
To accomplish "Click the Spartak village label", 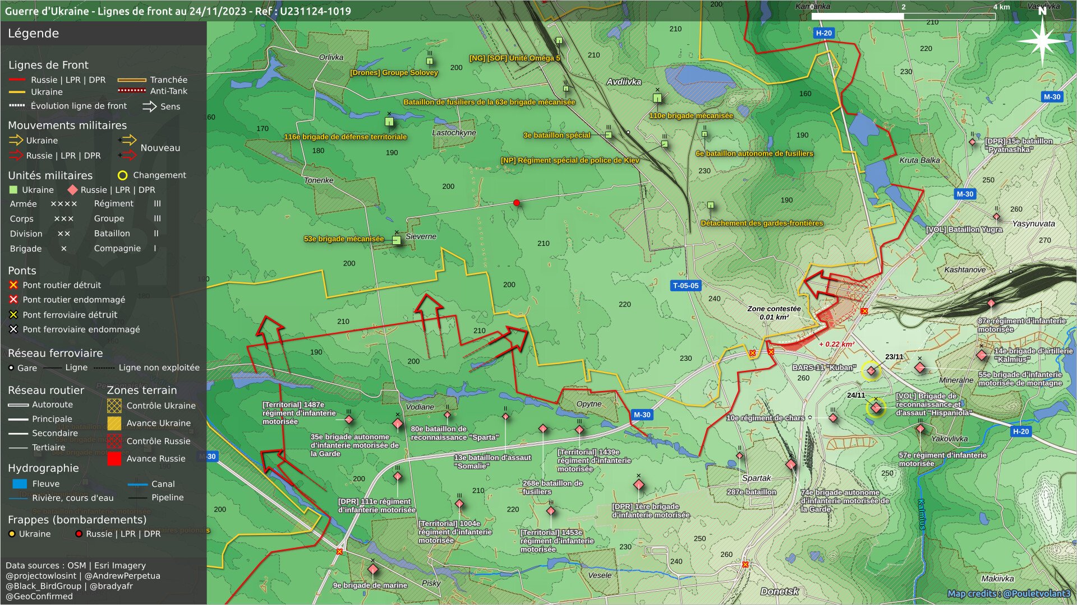I will [x=756, y=478].
